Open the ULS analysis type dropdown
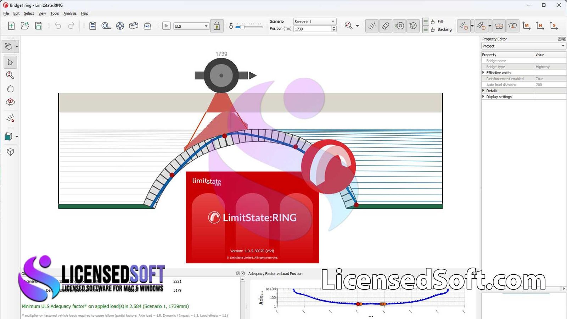Screen dimensions: 567x319 coord(191,26)
